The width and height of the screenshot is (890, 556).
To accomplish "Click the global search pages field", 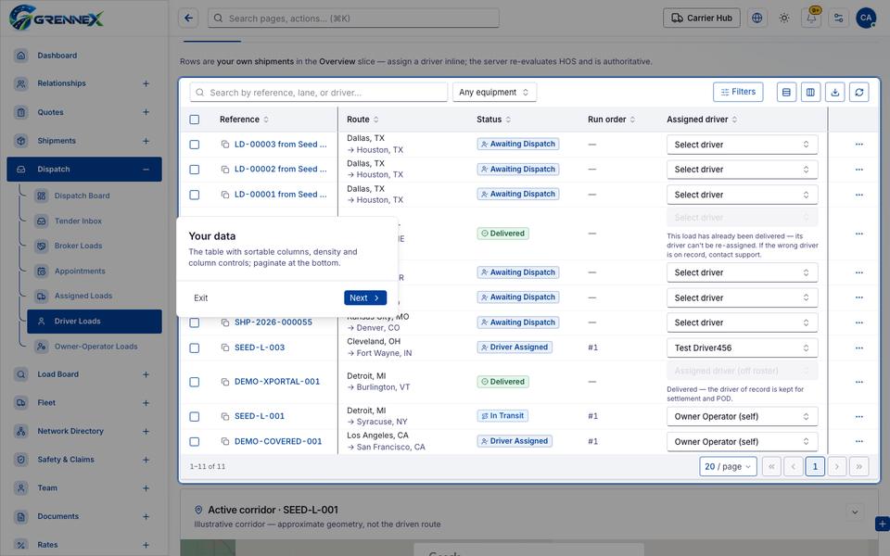I will [353, 19].
